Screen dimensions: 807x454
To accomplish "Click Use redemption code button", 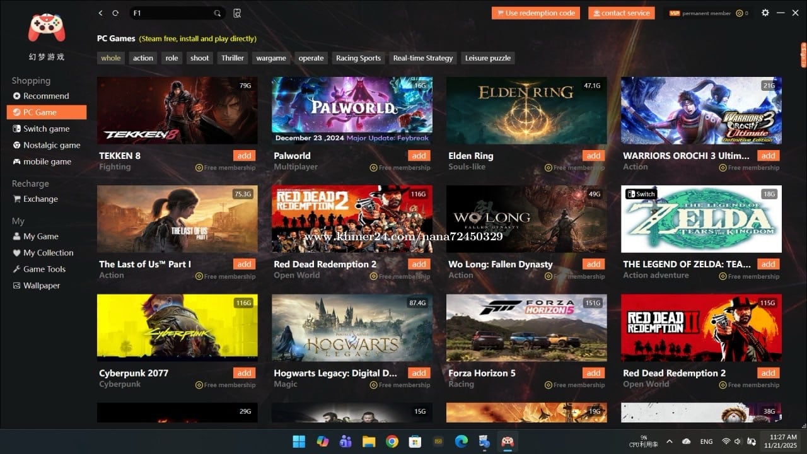I will 535,13.
